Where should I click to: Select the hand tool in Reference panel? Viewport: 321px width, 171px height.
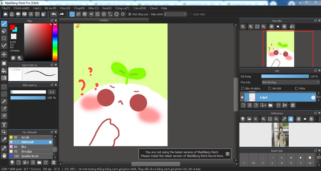tap(291, 119)
